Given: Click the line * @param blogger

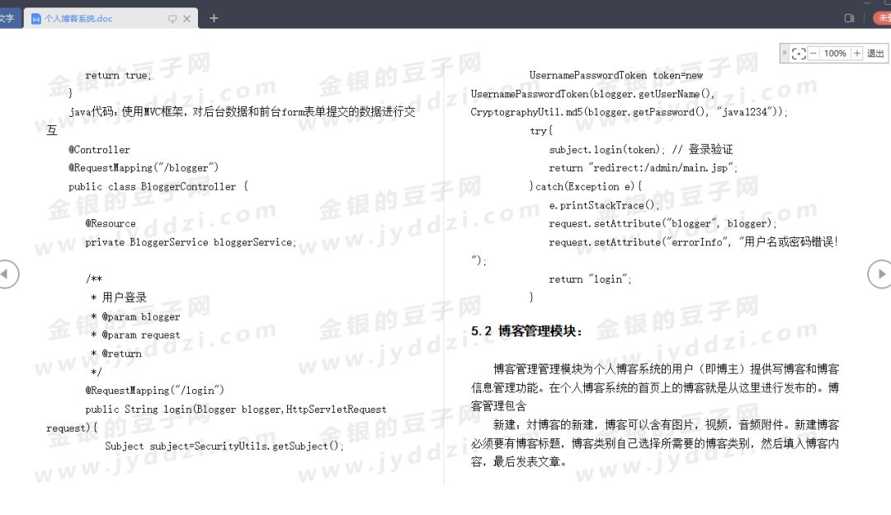Looking at the screenshot, I should coord(135,317).
